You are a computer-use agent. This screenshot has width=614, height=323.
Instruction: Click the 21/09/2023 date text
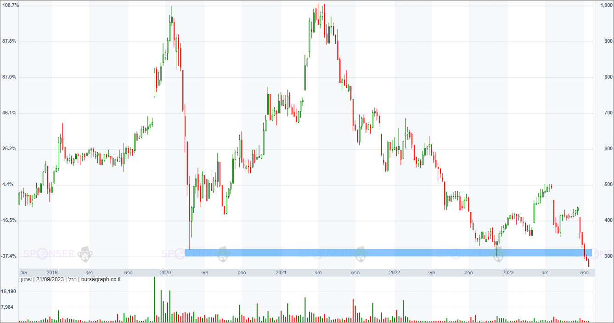[51, 279]
